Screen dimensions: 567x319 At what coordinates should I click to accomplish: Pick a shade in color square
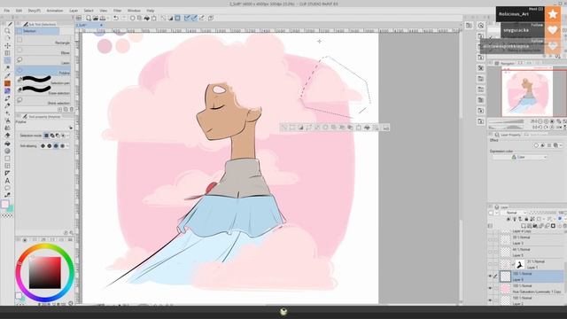point(45,273)
